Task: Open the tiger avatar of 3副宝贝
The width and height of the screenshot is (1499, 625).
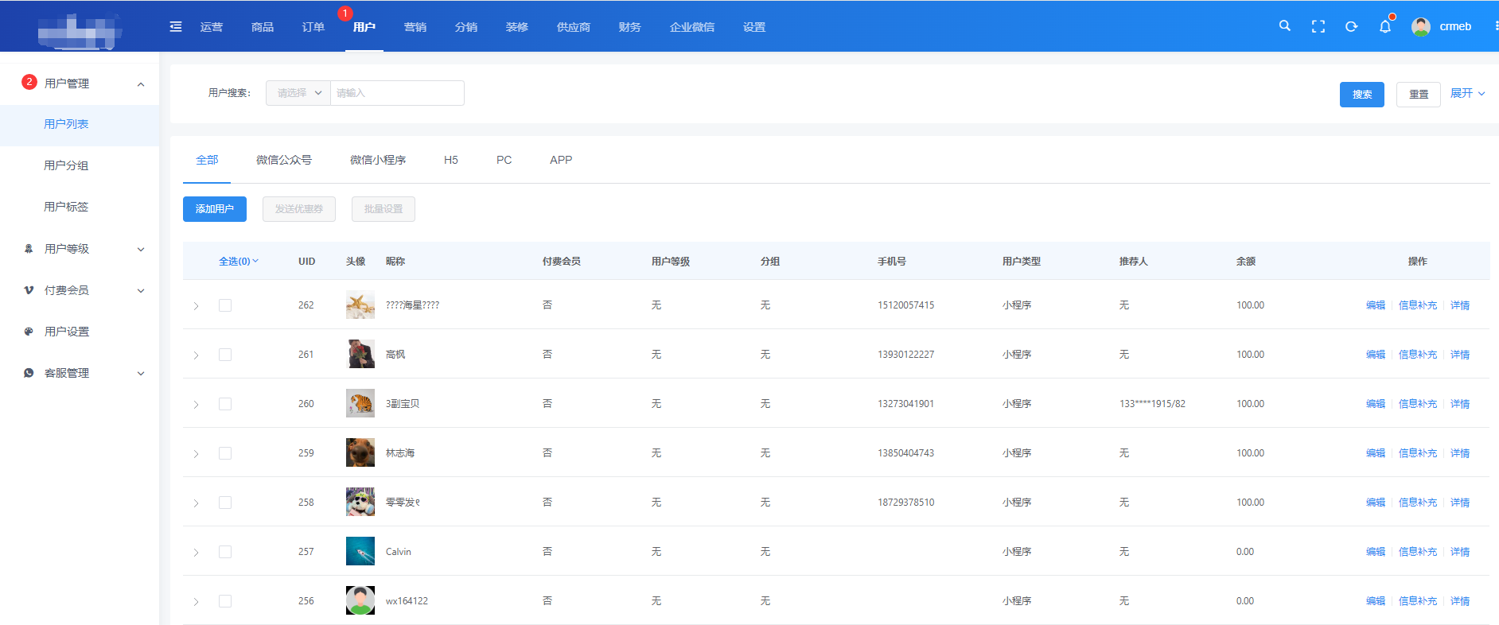Action: (x=360, y=403)
